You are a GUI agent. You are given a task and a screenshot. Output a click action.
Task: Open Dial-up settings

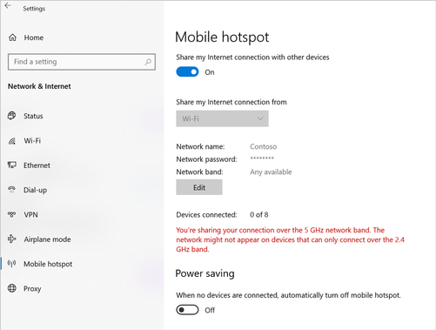click(35, 190)
